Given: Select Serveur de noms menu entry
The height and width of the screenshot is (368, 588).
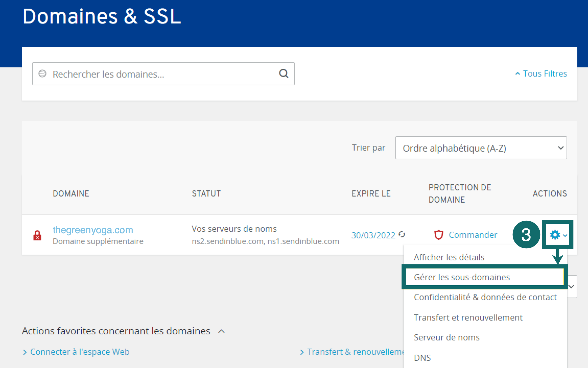Looking at the screenshot, I should pos(446,337).
